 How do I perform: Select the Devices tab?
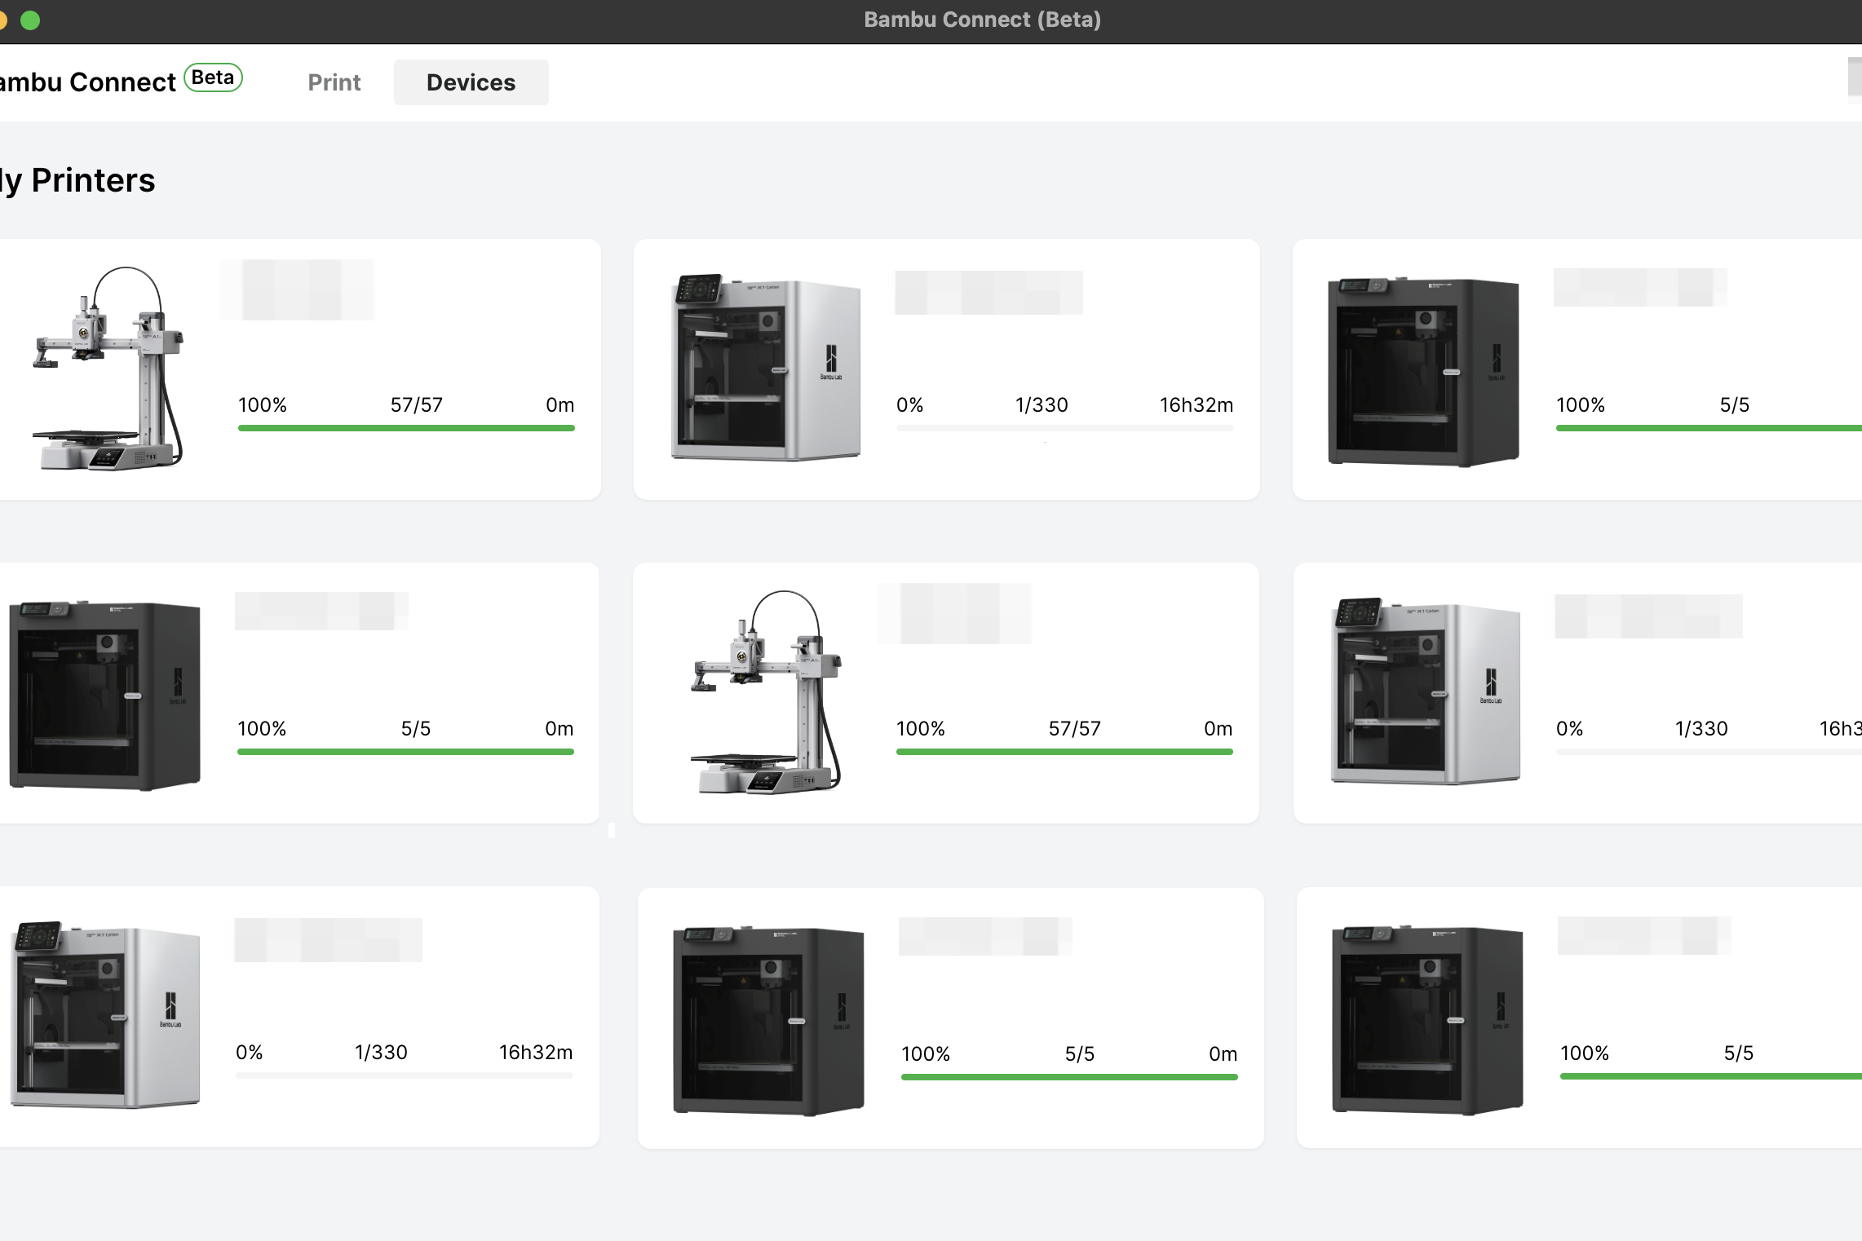471,82
